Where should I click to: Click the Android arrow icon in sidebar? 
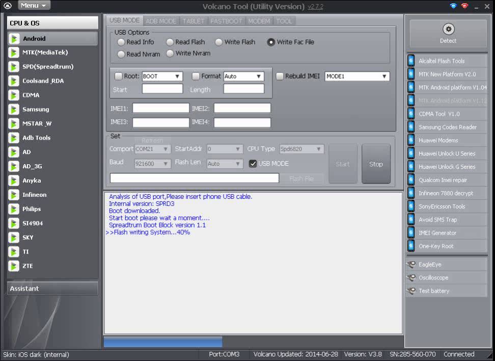[14, 39]
